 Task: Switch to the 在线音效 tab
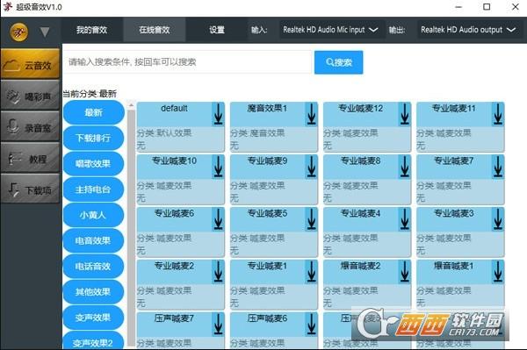(x=155, y=30)
